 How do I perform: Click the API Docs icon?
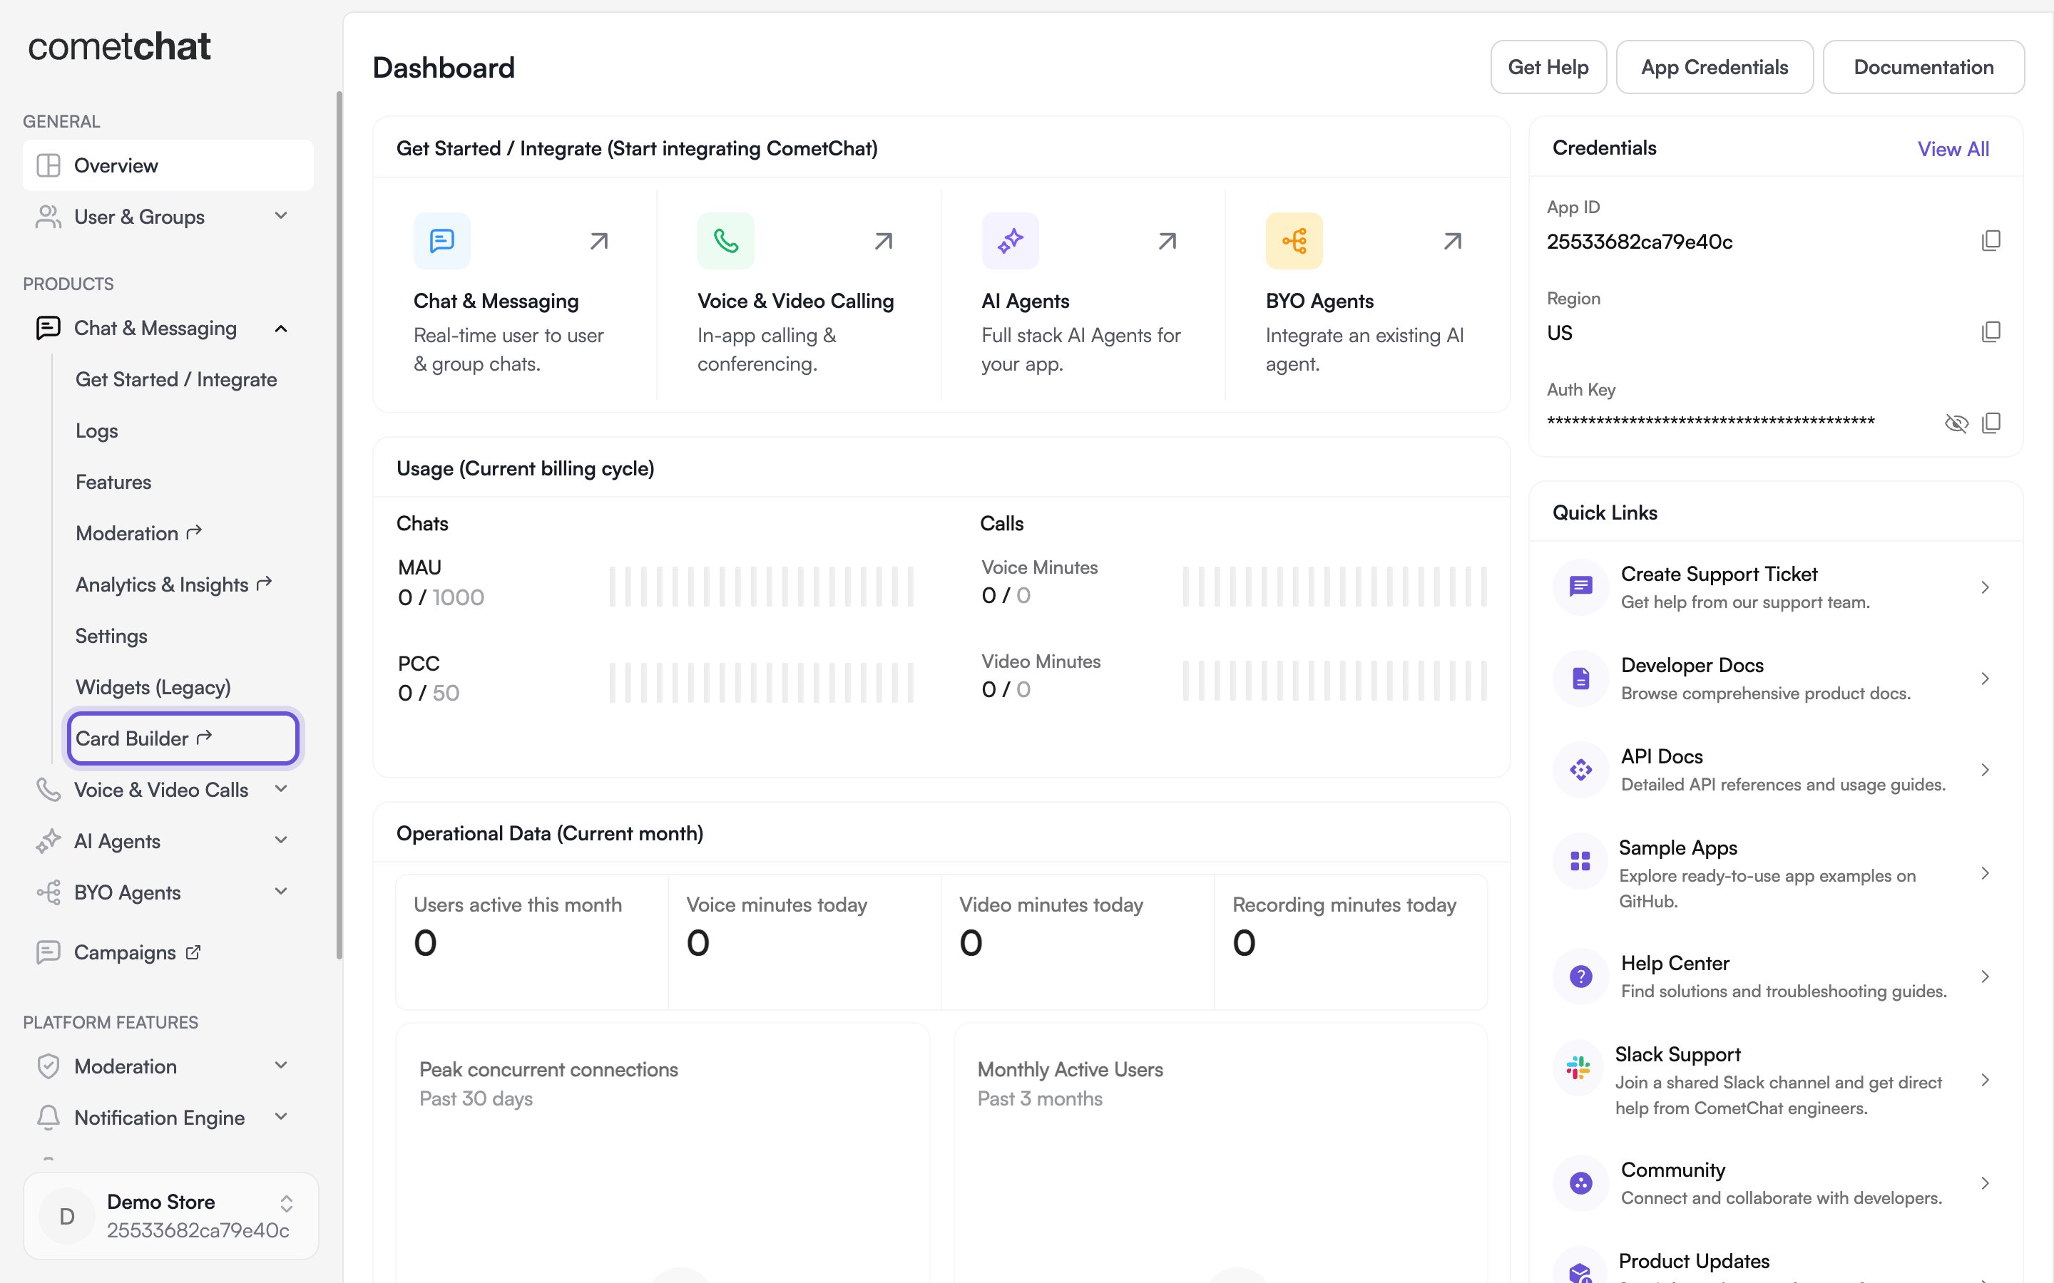click(1580, 770)
